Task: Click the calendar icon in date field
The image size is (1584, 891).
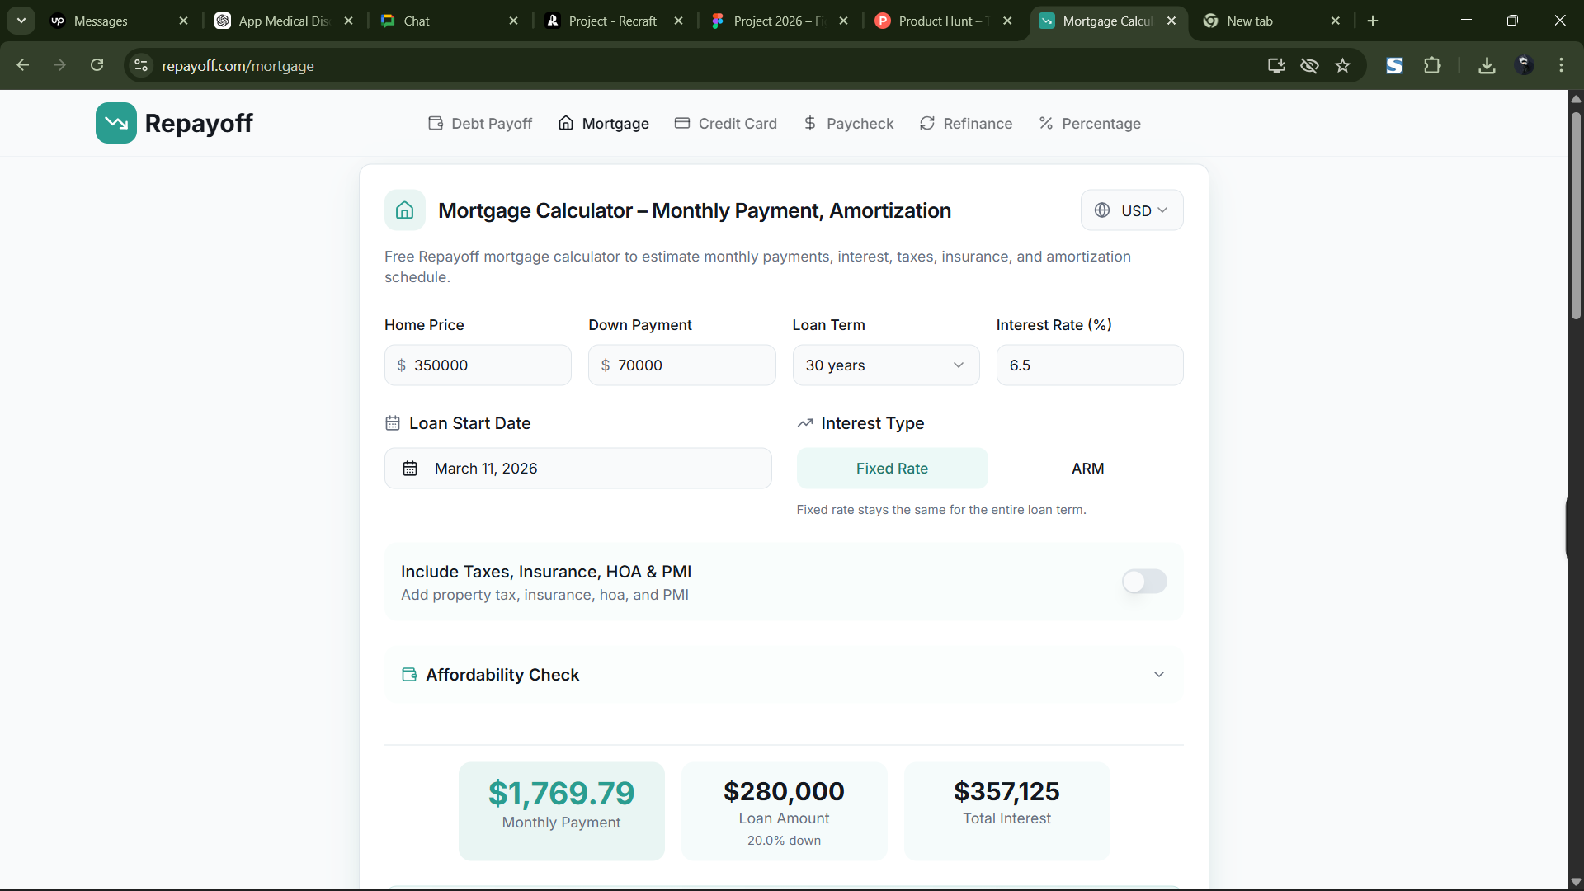Action: tap(410, 469)
